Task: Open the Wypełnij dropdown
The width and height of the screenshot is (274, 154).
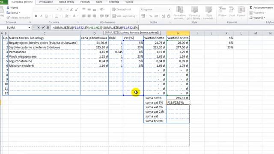Action: coord(257,12)
